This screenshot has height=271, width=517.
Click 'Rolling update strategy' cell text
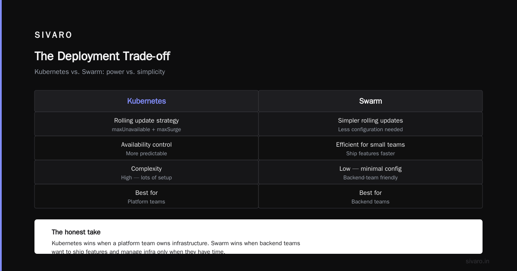point(146,120)
